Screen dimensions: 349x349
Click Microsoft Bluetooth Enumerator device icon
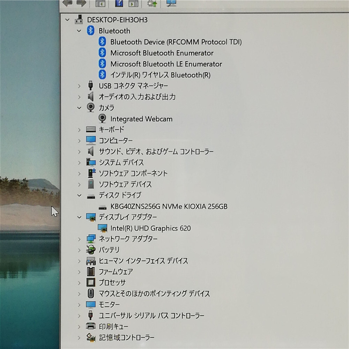coord(102,53)
